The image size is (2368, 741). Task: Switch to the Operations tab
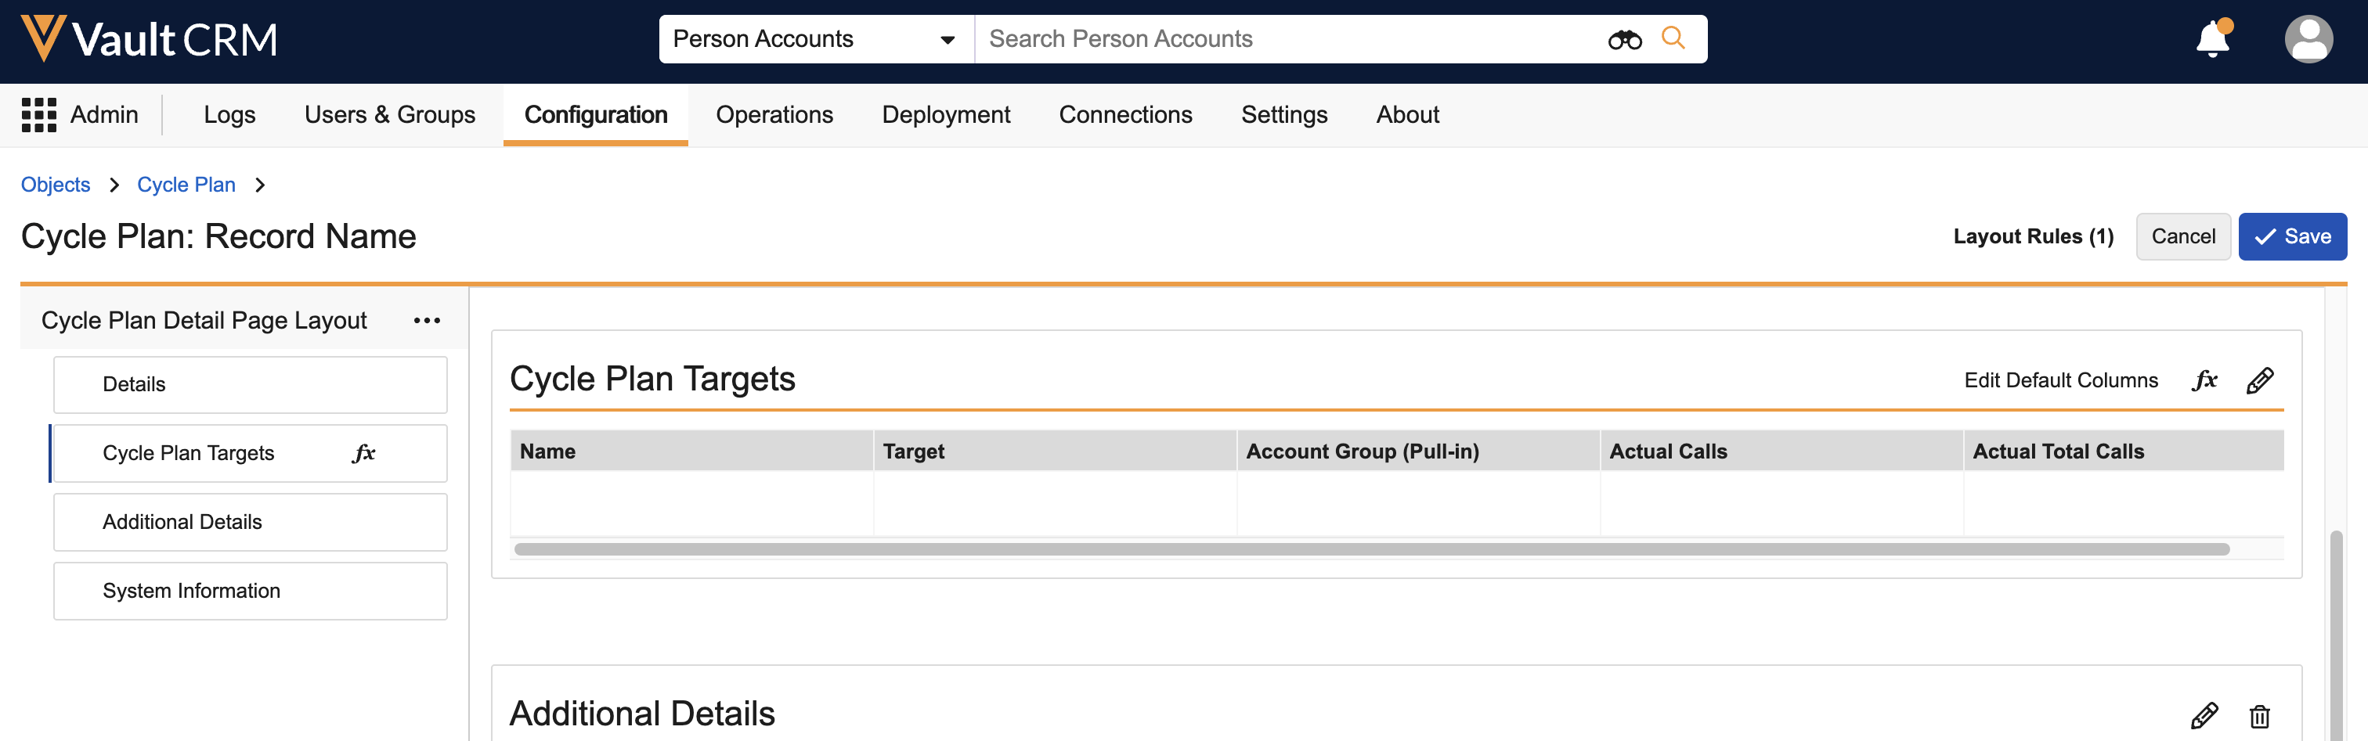click(774, 115)
